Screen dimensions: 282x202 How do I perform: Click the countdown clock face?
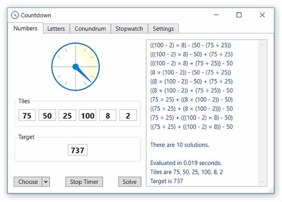[75, 67]
